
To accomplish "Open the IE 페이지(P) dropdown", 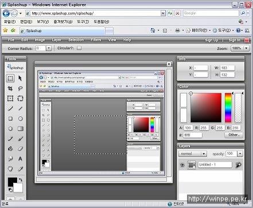I will [198, 30].
